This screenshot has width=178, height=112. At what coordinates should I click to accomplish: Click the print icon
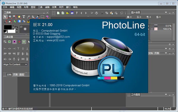96,13
